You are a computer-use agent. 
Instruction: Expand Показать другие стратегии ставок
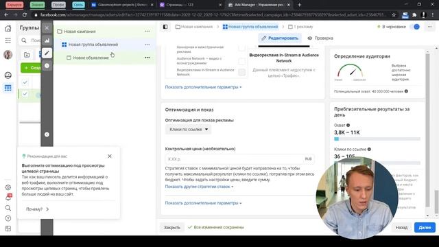click(199, 187)
